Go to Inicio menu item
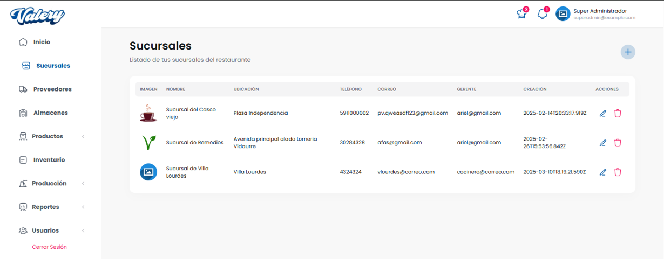664x259 pixels. [x=42, y=42]
